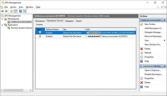Toggle the Show/Hide Console Tree icon
Image resolution: width=167 pixels, height=96 pixels.
16,11
